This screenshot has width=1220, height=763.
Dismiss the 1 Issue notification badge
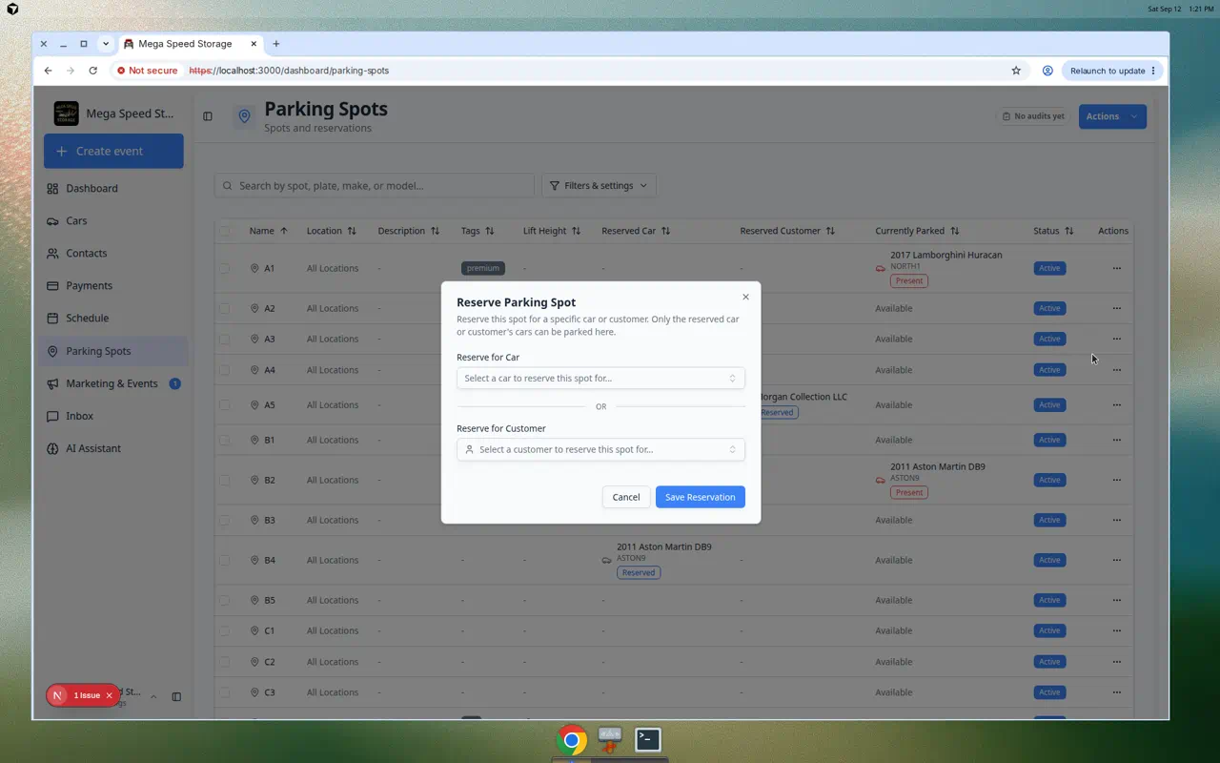click(109, 695)
